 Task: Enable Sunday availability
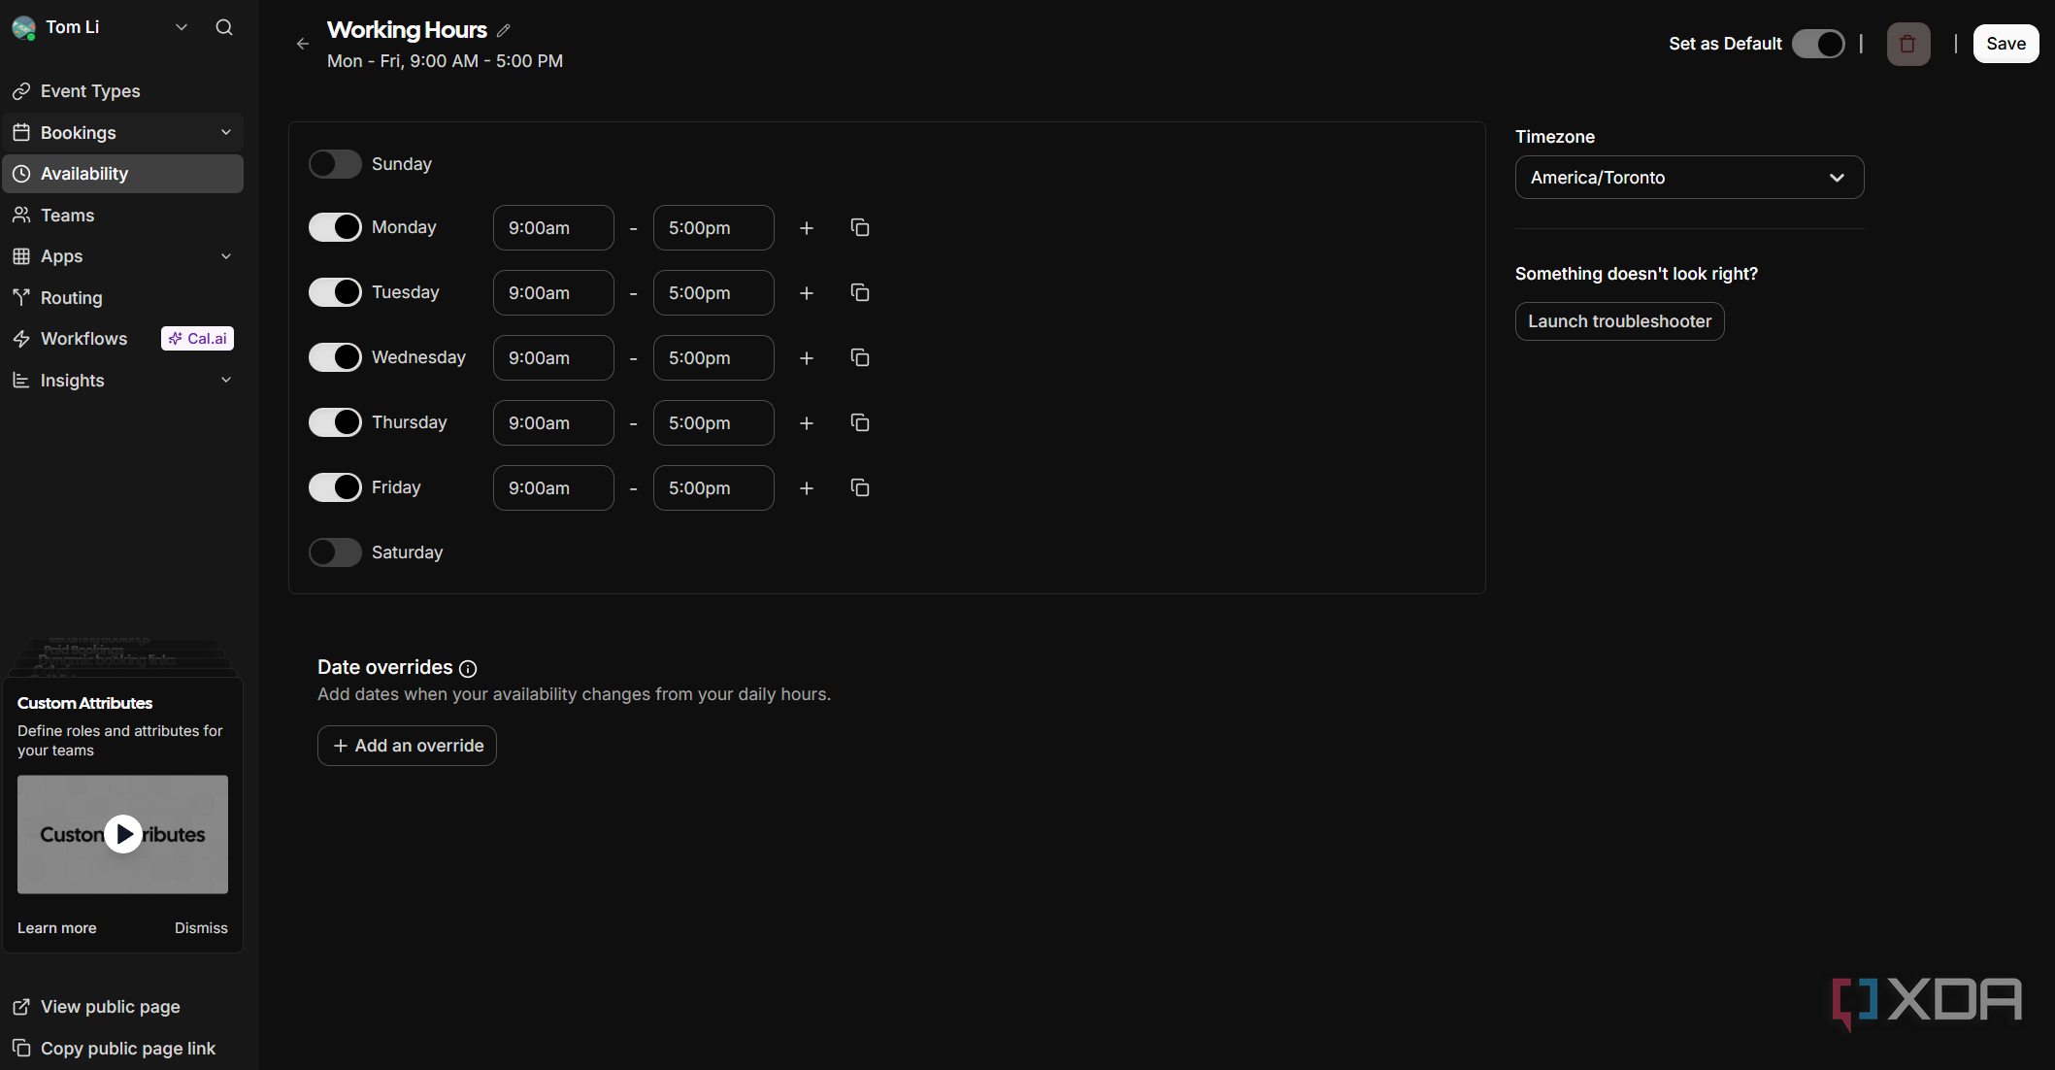[335, 164]
